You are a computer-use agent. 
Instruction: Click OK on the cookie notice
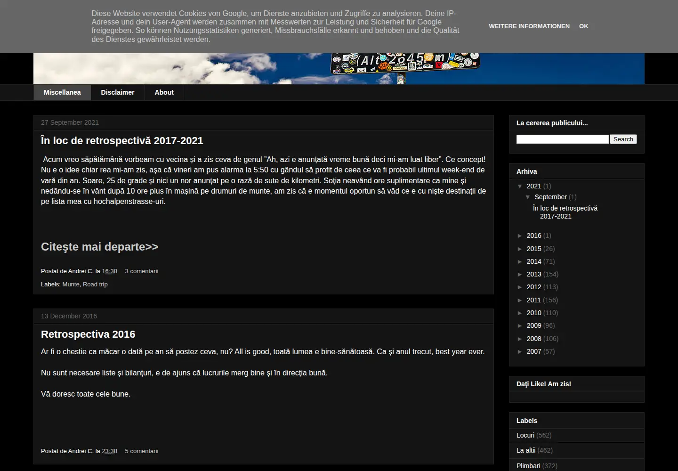(584, 26)
